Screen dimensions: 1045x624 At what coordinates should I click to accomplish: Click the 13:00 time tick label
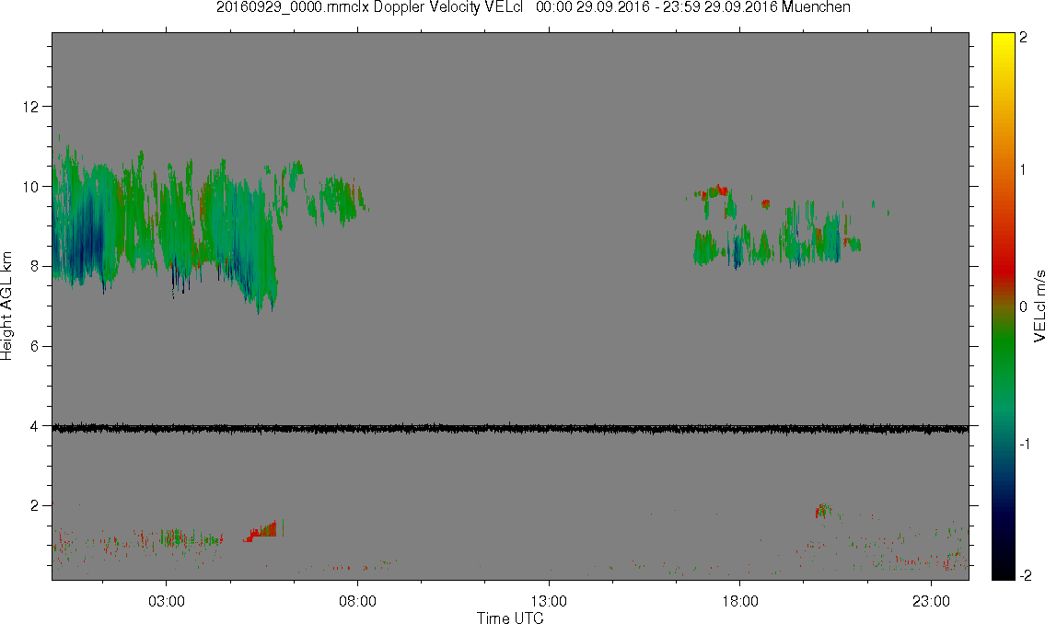(549, 601)
